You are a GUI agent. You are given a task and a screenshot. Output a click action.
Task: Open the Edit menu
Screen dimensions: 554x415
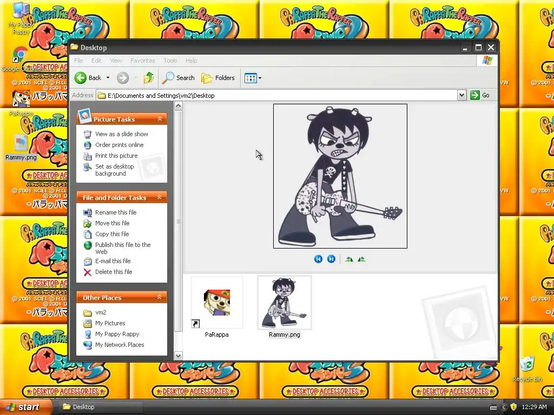[x=96, y=61]
